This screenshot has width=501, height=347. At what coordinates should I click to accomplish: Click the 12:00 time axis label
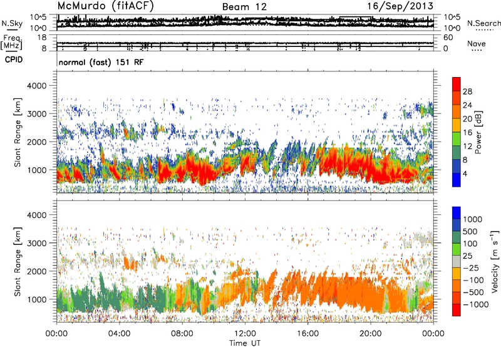click(245, 334)
